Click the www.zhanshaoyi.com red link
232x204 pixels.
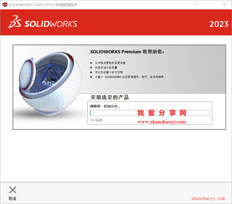(162, 122)
